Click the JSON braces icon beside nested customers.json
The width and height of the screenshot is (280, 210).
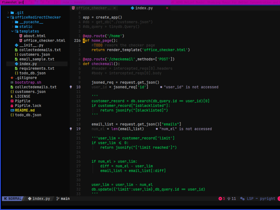(17, 55)
